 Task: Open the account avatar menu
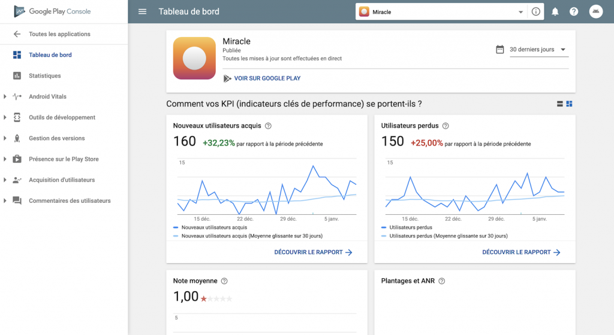coord(595,12)
